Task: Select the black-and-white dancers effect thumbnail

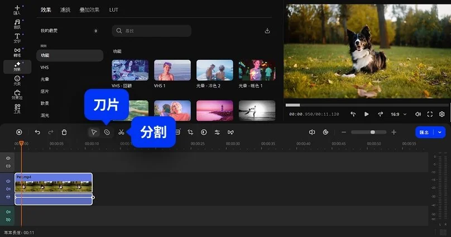Action: pos(257,111)
